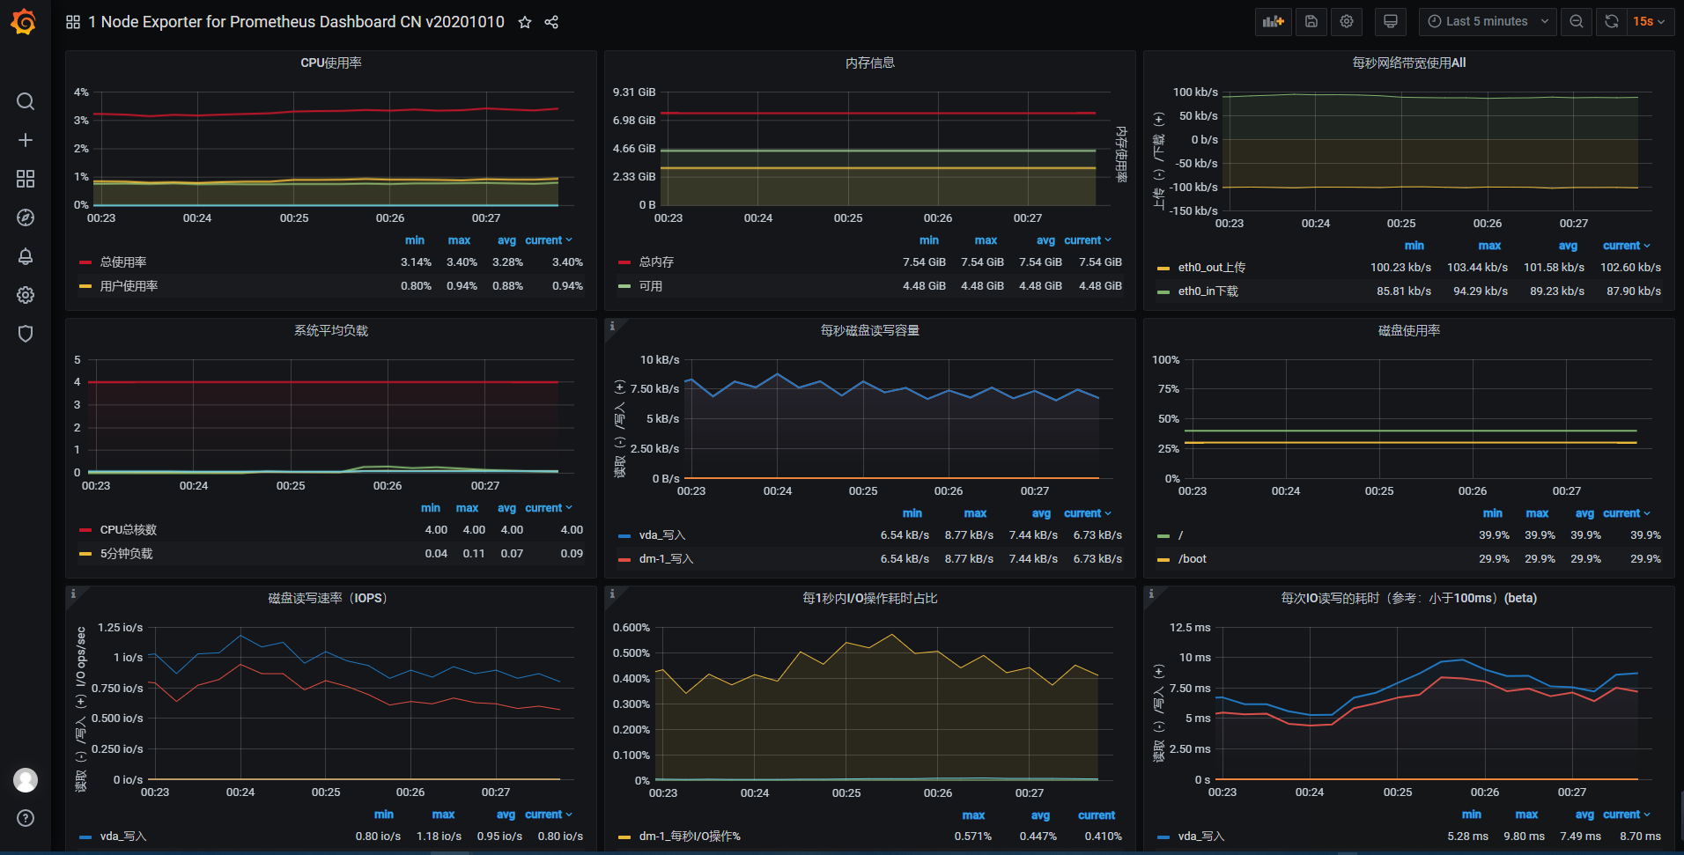Change color of vda_写入 blue swatch in 每秒磁盘读写容量

(x=624, y=535)
